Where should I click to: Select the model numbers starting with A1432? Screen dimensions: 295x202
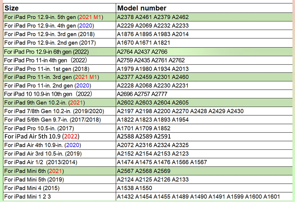[x=198, y=197]
